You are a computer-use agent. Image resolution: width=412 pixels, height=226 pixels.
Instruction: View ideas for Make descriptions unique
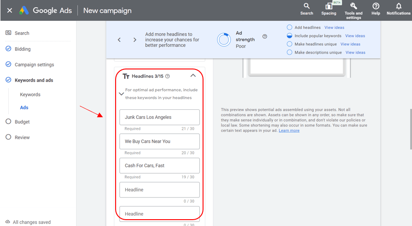355,53
